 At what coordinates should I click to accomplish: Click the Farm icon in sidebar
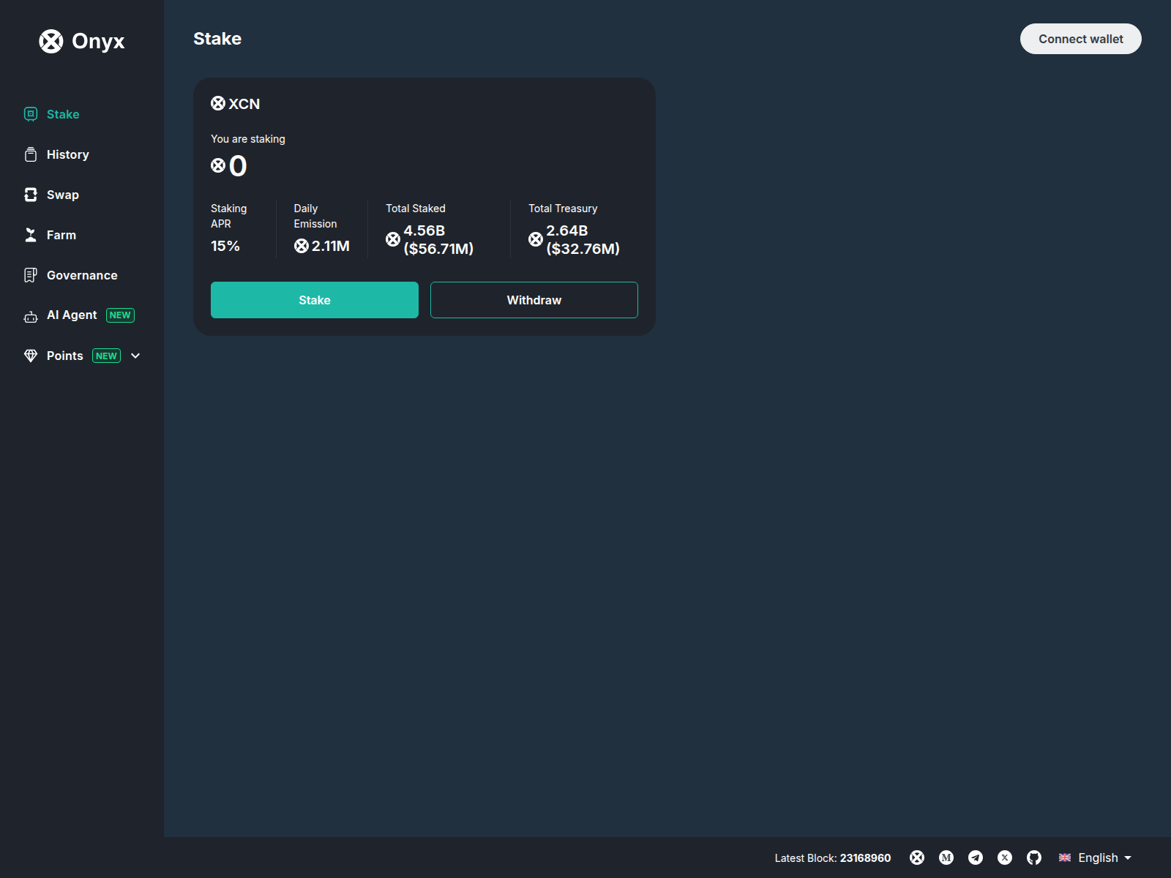pyautogui.click(x=31, y=235)
